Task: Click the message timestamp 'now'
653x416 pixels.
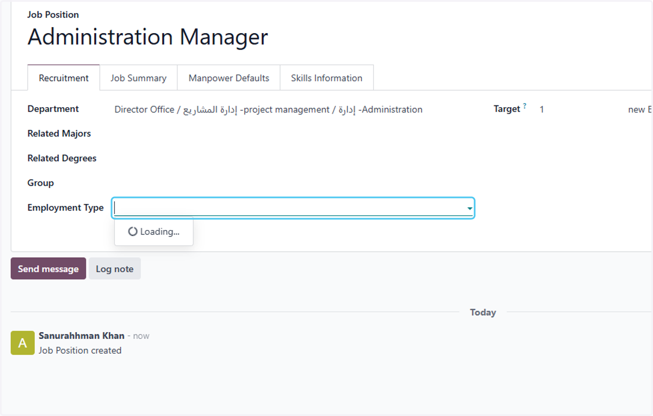Action: point(141,336)
